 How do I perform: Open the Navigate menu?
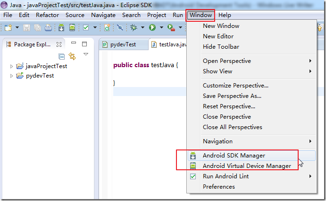[103, 15]
